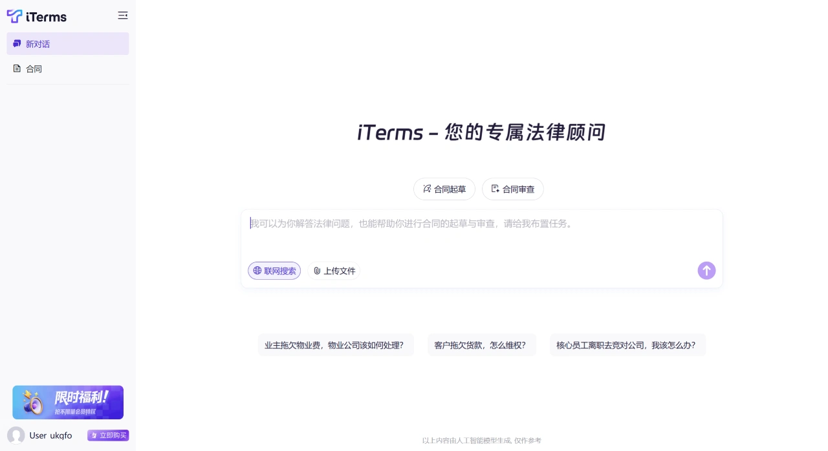Click the globe icon in 联网搜索
828x451 pixels.
(257, 271)
